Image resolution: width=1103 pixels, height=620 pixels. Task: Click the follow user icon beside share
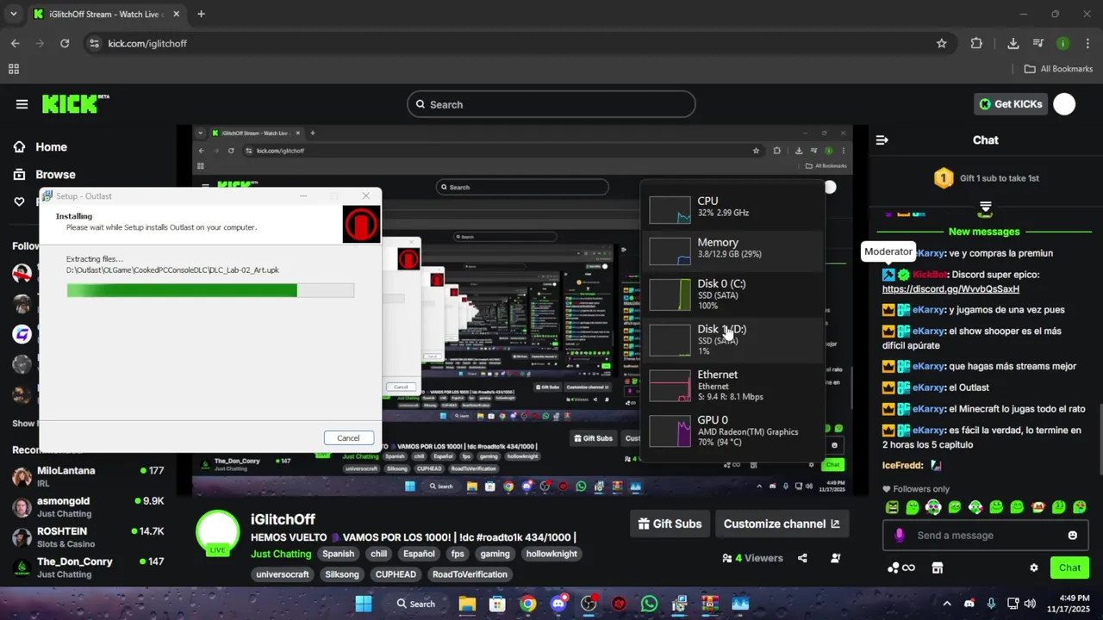click(x=835, y=558)
